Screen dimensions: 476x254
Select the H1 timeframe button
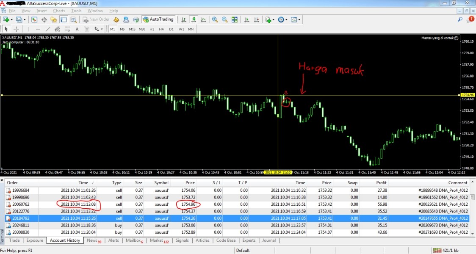(x=152, y=29)
